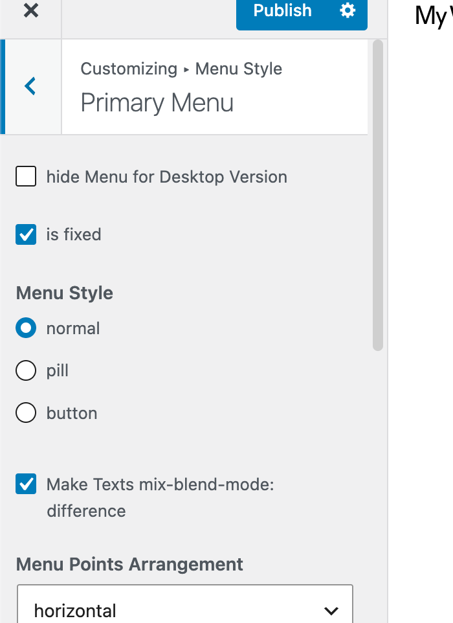Click the Primary Menu title text
The height and width of the screenshot is (623, 453).
[x=157, y=103]
